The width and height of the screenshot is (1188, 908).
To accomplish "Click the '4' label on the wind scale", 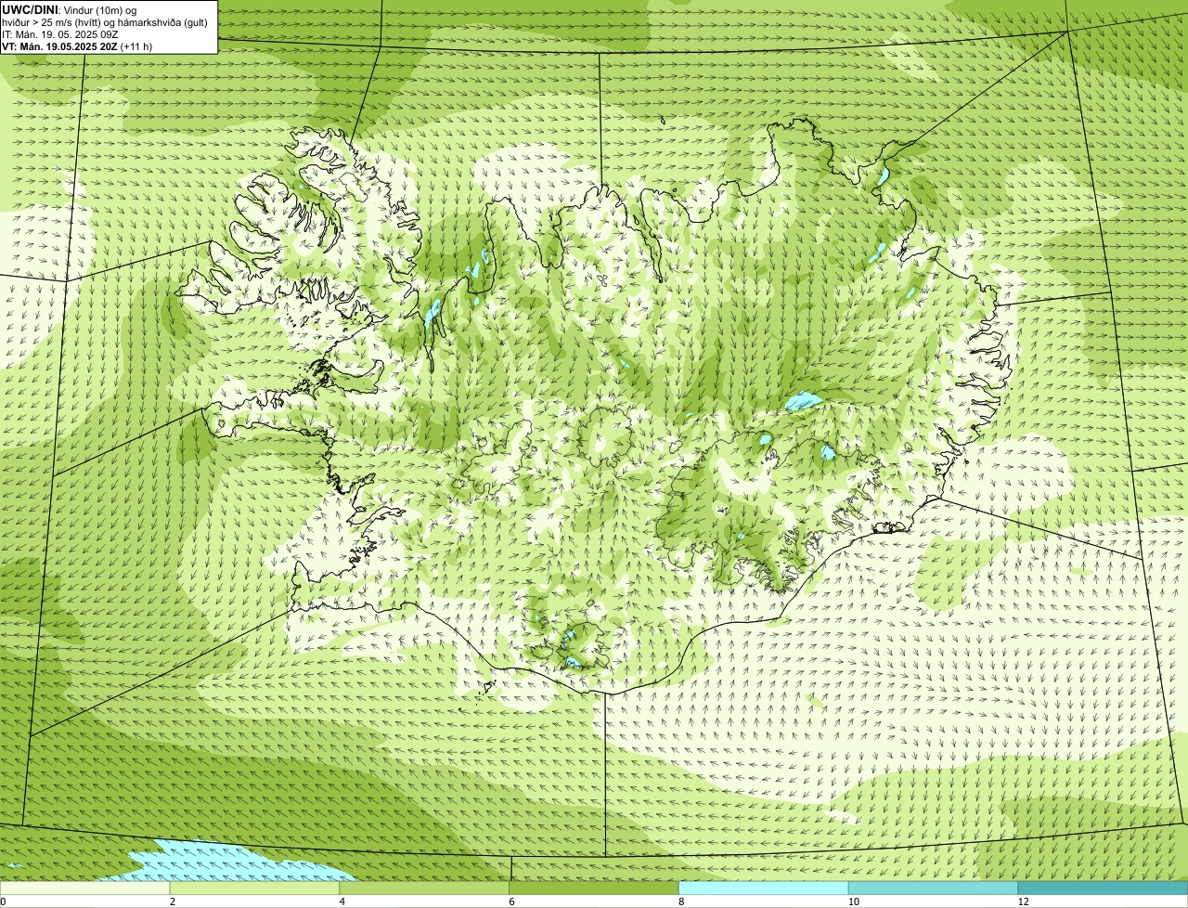I will click(342, 902).
